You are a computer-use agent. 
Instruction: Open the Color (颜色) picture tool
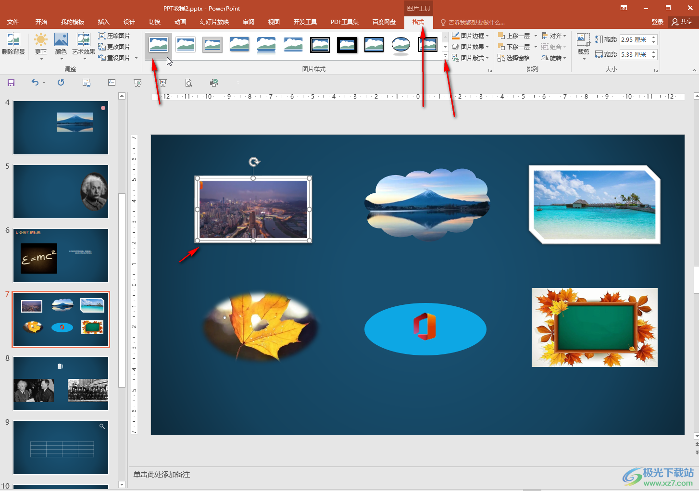61,46
